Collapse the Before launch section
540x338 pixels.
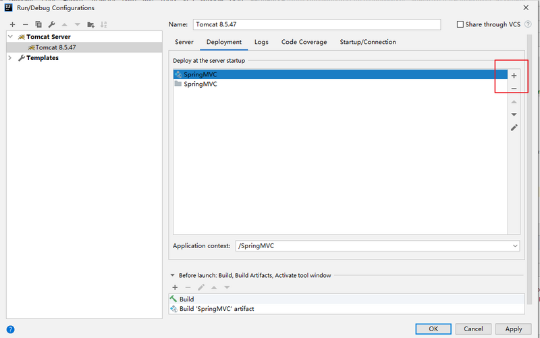coord(173,275)
